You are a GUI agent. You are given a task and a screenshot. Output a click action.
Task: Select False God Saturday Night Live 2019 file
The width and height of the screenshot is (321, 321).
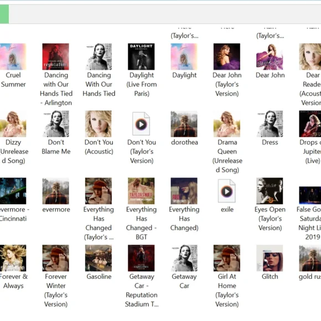[x=310, y=195]
